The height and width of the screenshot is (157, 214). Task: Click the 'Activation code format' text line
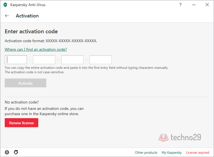51,41
